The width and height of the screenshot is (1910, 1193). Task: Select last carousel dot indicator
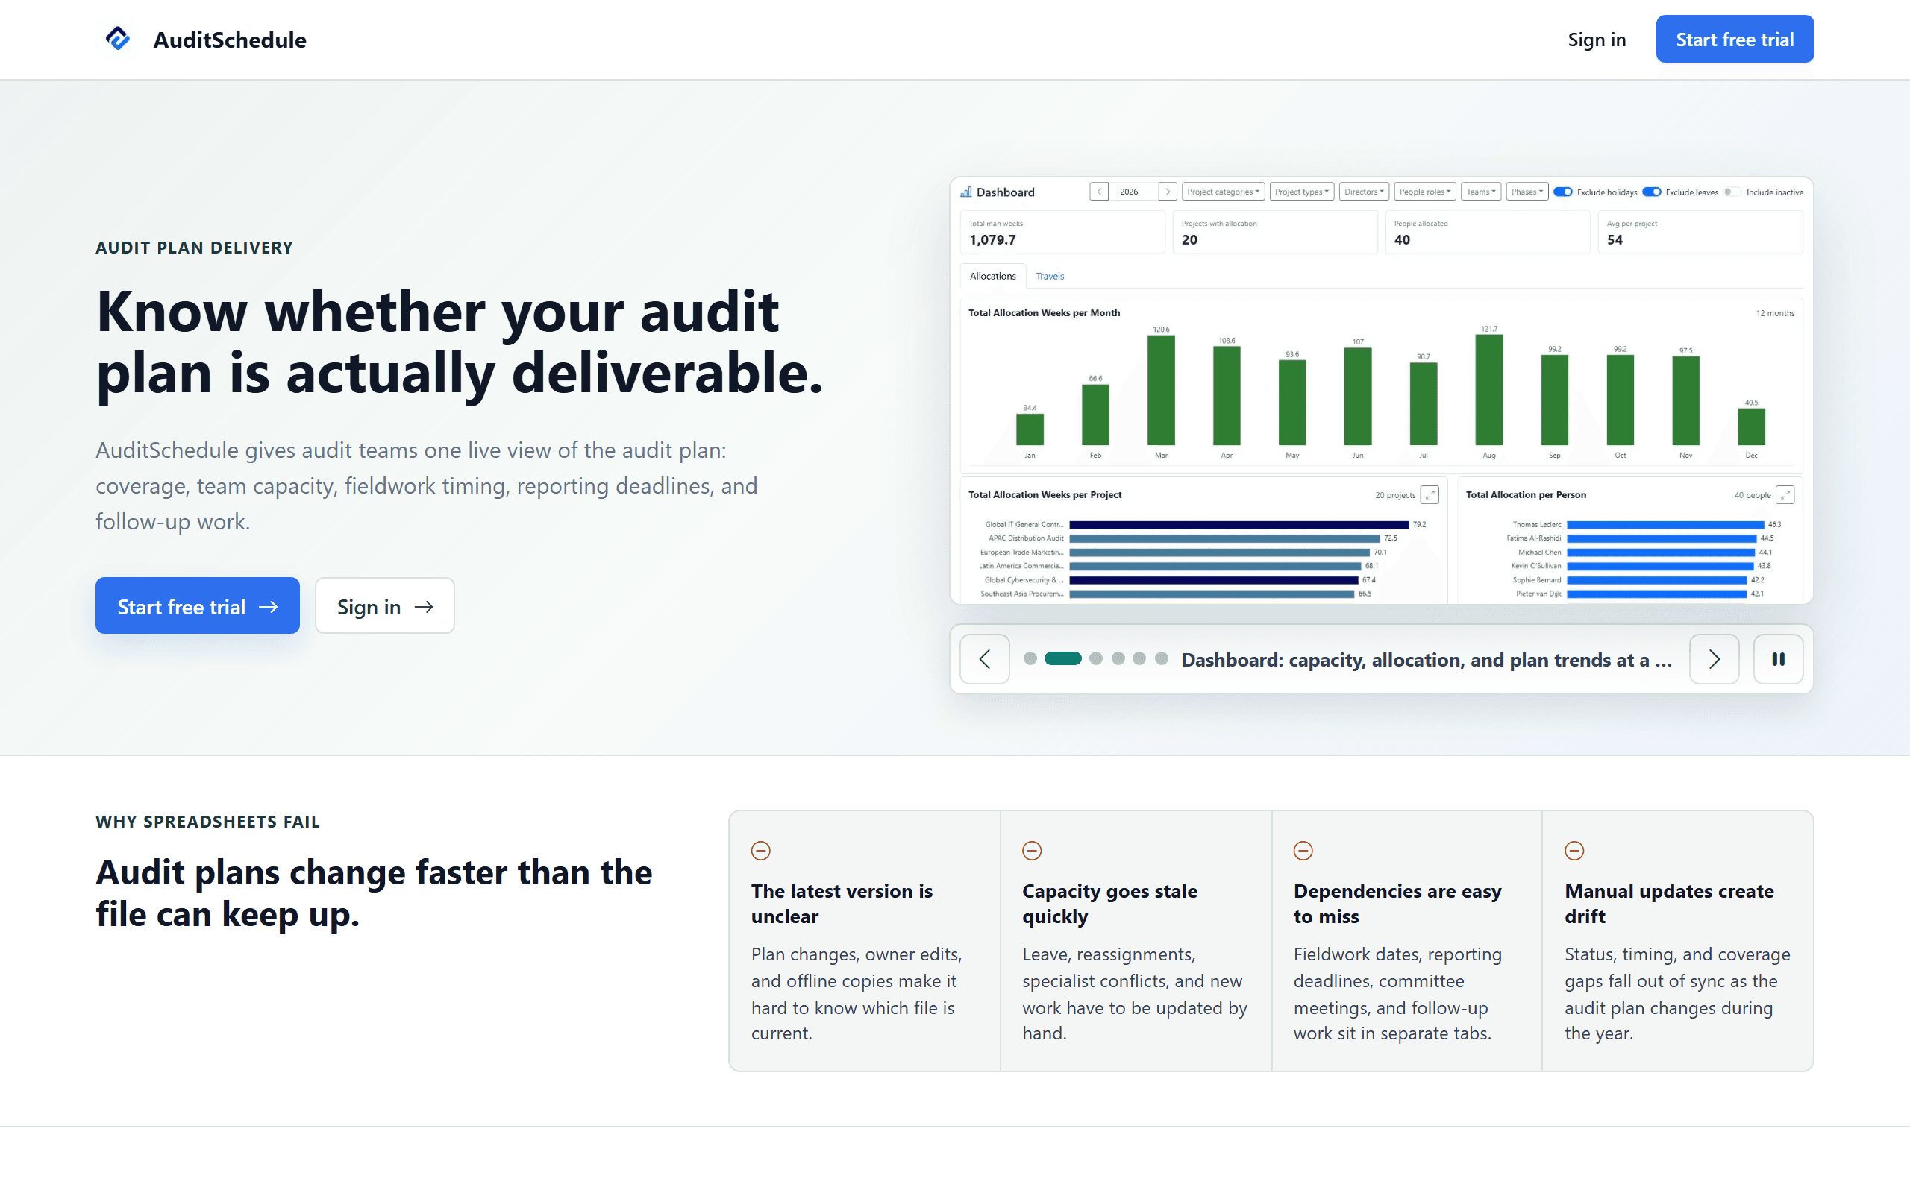pyautogui.click(x=1161, y=659)
